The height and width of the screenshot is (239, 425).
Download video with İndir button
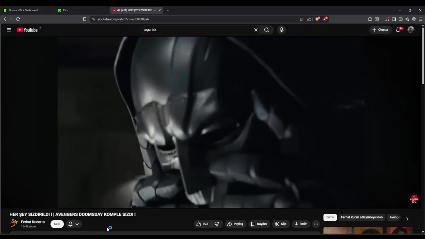300,224
